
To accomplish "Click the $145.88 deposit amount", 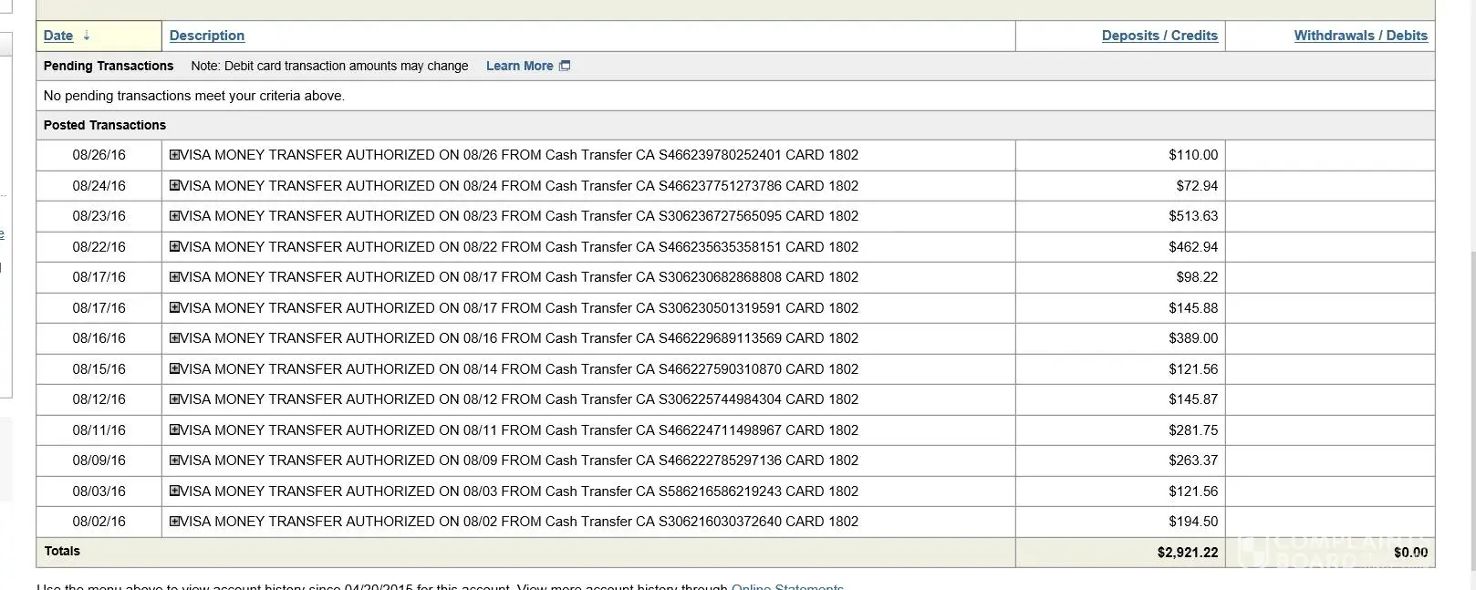I will click(1193, 307).
